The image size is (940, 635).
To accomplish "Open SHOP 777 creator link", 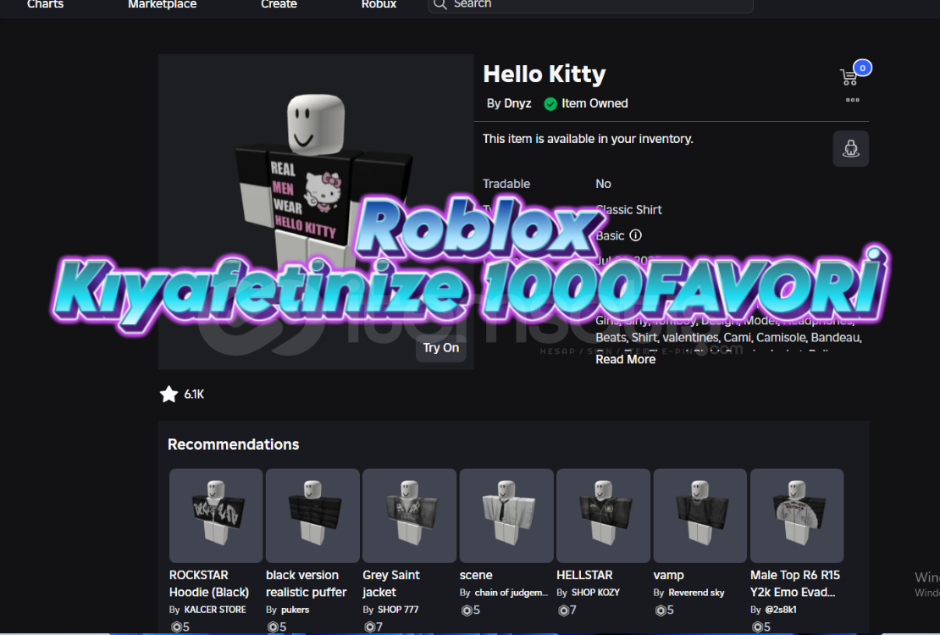I will [x=398, y=610].
